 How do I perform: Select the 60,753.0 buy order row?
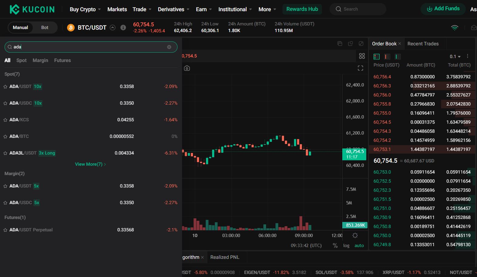(422, 172)
